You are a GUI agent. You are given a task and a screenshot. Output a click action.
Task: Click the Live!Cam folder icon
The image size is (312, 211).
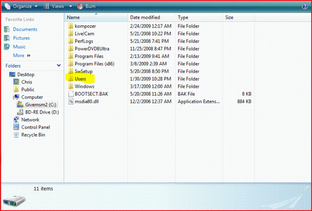coord(71,34)
